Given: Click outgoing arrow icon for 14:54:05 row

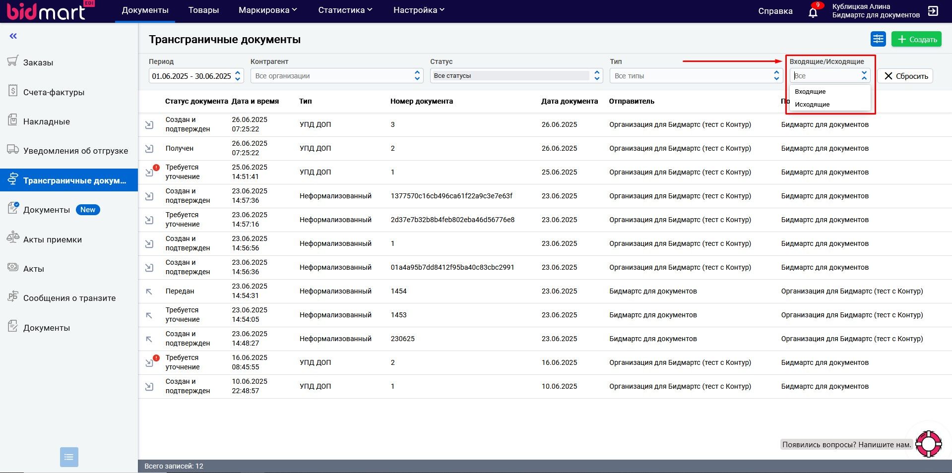Looking at the screenshot, I should pyautogui.click(x=149, y=315).
